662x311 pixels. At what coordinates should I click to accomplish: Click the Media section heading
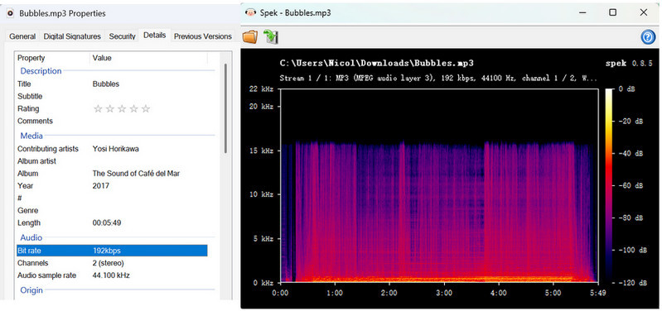tap(31, 136)
